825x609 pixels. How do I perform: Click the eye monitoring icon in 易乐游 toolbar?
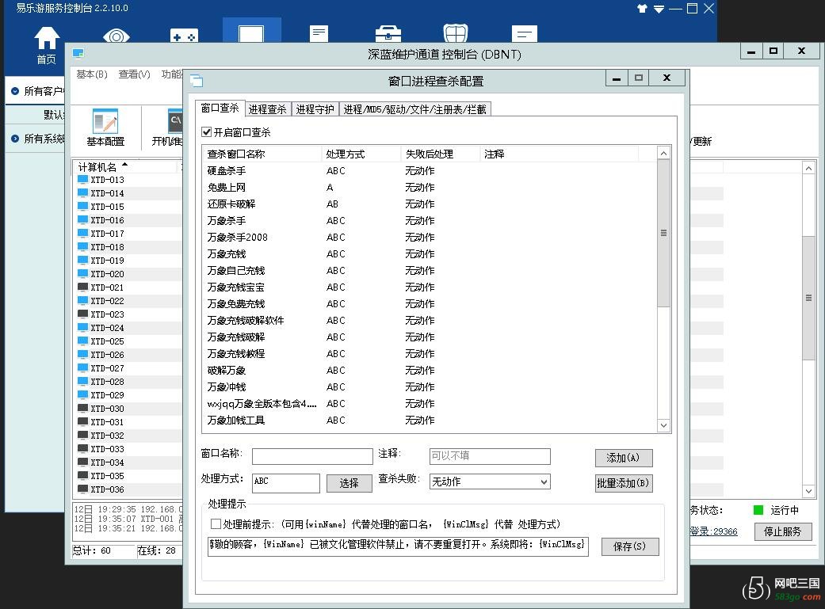tap(116, 36)
